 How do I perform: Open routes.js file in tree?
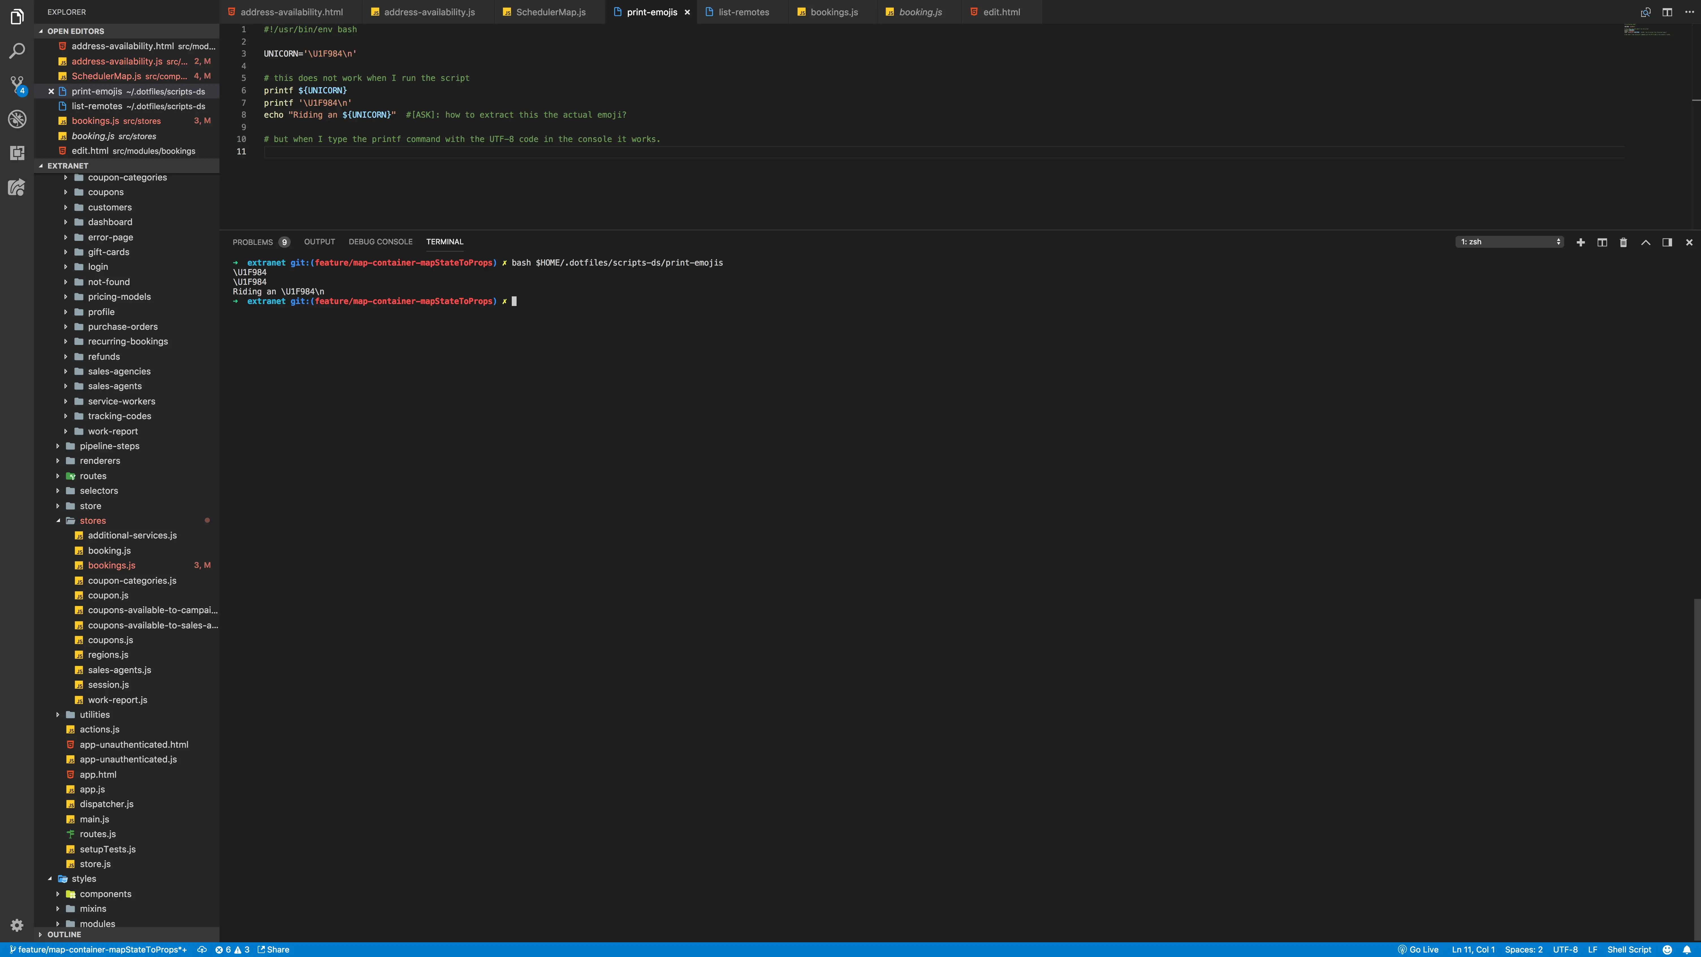pyautogui.click(x=127, y=834)
